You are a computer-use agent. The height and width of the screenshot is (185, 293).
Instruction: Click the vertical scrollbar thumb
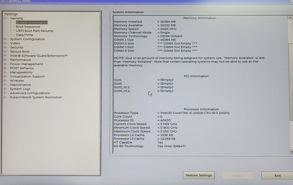pyautogui.click(x=291, y=82)
